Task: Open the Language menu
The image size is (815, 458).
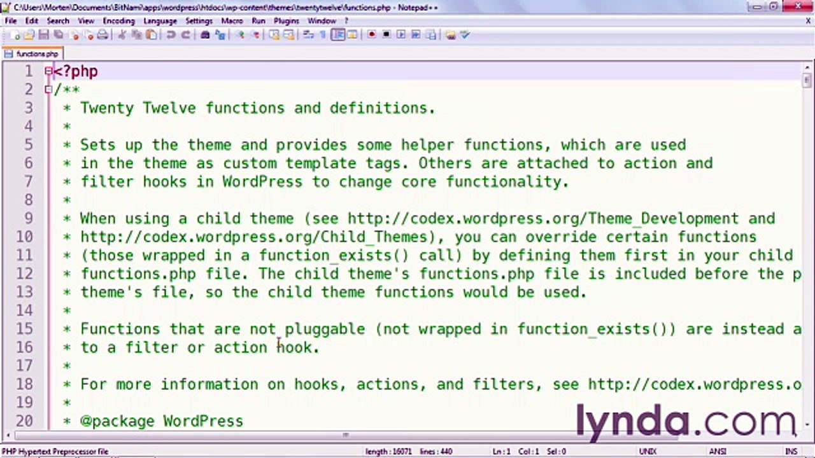Action: coord(160,21)
